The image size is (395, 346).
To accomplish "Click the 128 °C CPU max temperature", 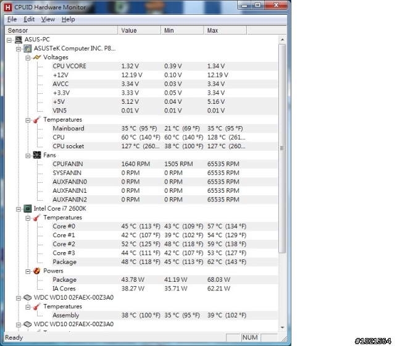I will [226, 137].
